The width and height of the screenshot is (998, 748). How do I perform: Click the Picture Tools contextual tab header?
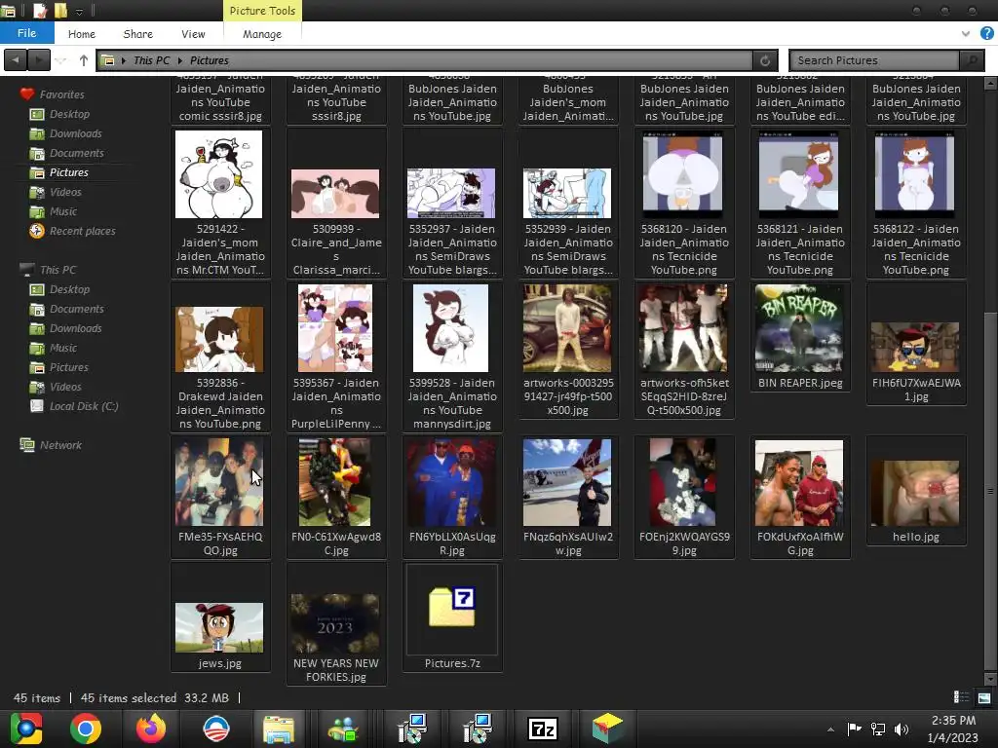point(262,11)
